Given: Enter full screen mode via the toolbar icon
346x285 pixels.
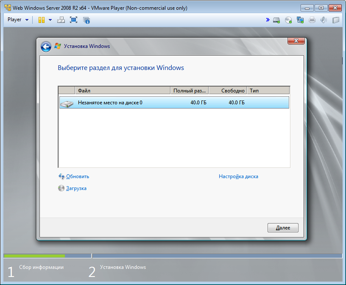Looking at the screenshot, I should click(x=73, y=20).
